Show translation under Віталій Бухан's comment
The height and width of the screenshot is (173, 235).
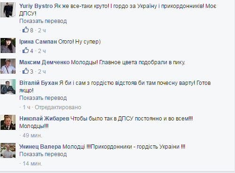[x=43, y=98]
